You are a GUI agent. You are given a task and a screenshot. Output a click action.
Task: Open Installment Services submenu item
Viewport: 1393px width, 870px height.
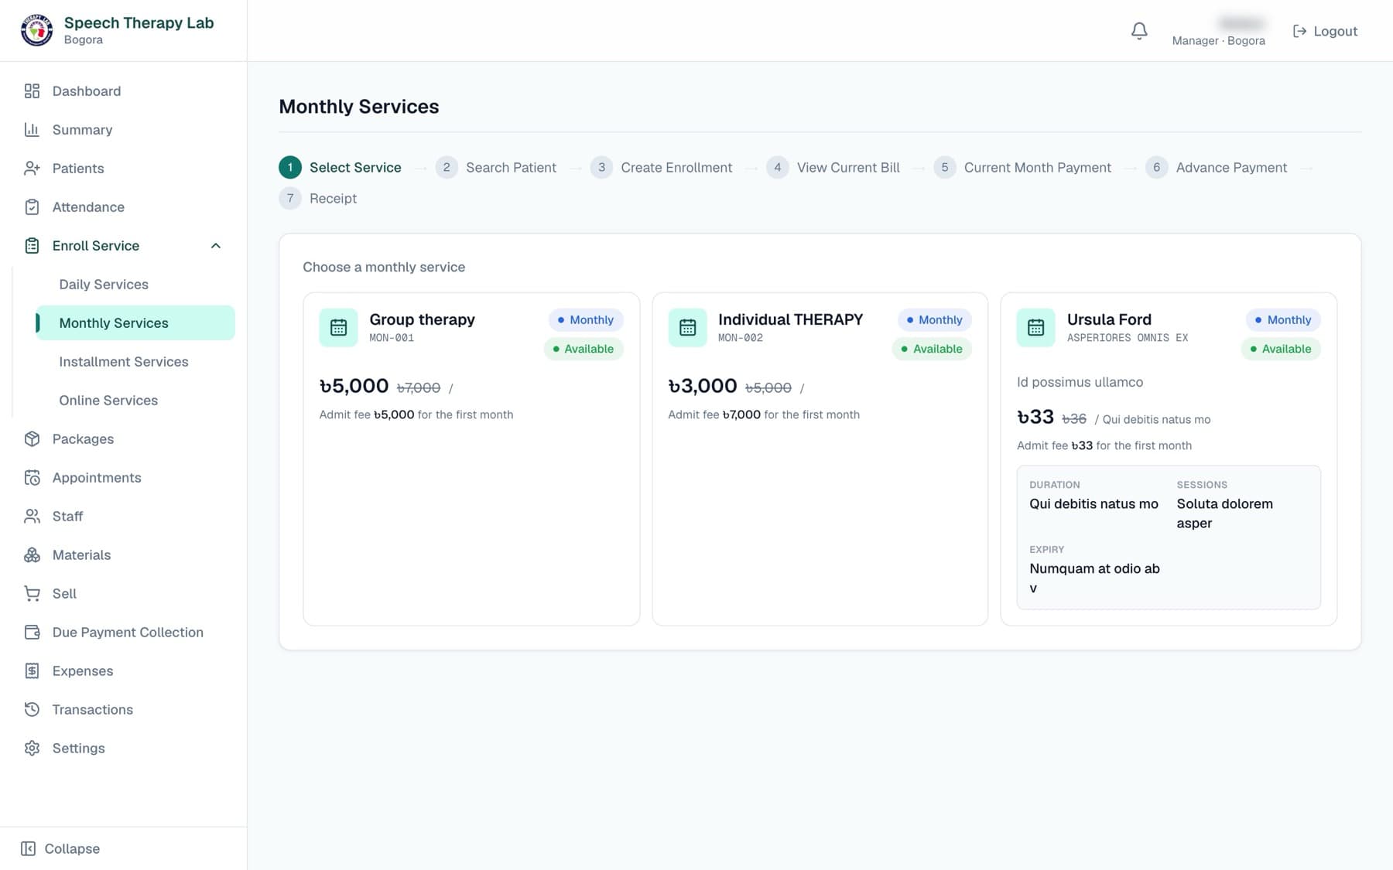124,362
